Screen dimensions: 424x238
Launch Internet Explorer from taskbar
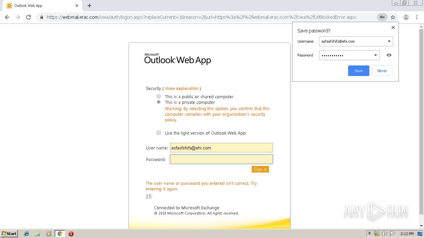[x=26, y=234]
